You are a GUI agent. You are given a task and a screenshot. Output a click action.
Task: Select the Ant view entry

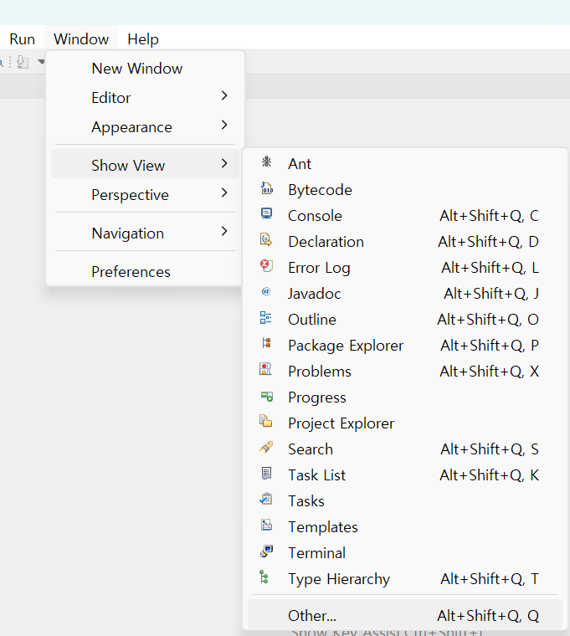(x=405, y=164)
